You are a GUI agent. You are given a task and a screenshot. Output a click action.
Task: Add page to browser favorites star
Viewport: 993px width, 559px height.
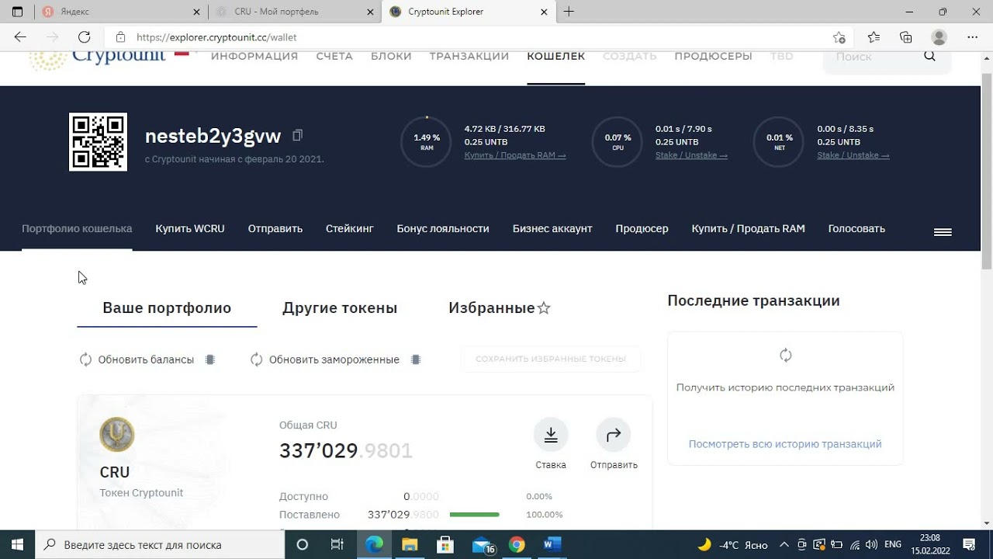[839, 37]
